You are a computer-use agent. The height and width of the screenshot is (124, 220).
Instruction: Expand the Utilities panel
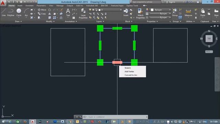pos(190,21)
